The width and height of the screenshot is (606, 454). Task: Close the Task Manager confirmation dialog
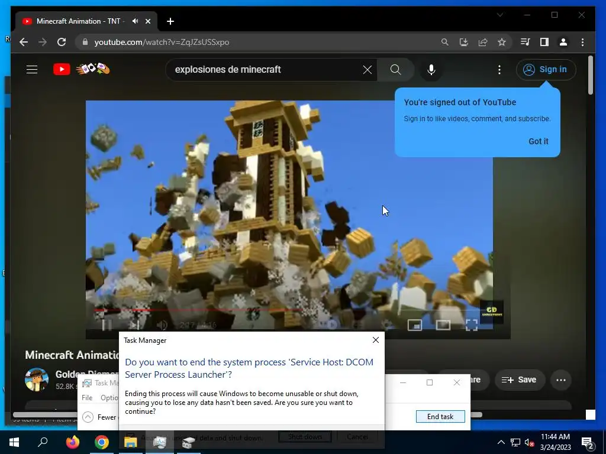pyautogui.click(x=376, y=340)
